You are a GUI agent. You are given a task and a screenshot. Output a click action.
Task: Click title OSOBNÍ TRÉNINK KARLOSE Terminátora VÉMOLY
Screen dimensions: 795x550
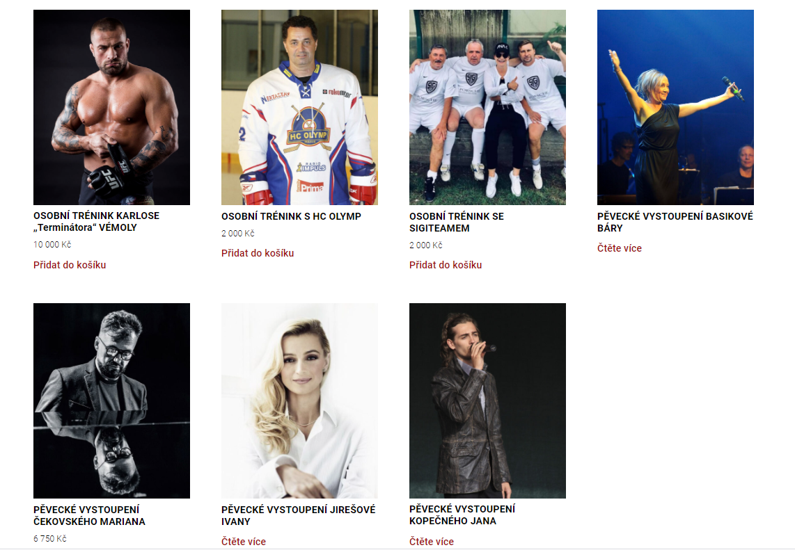96,221
